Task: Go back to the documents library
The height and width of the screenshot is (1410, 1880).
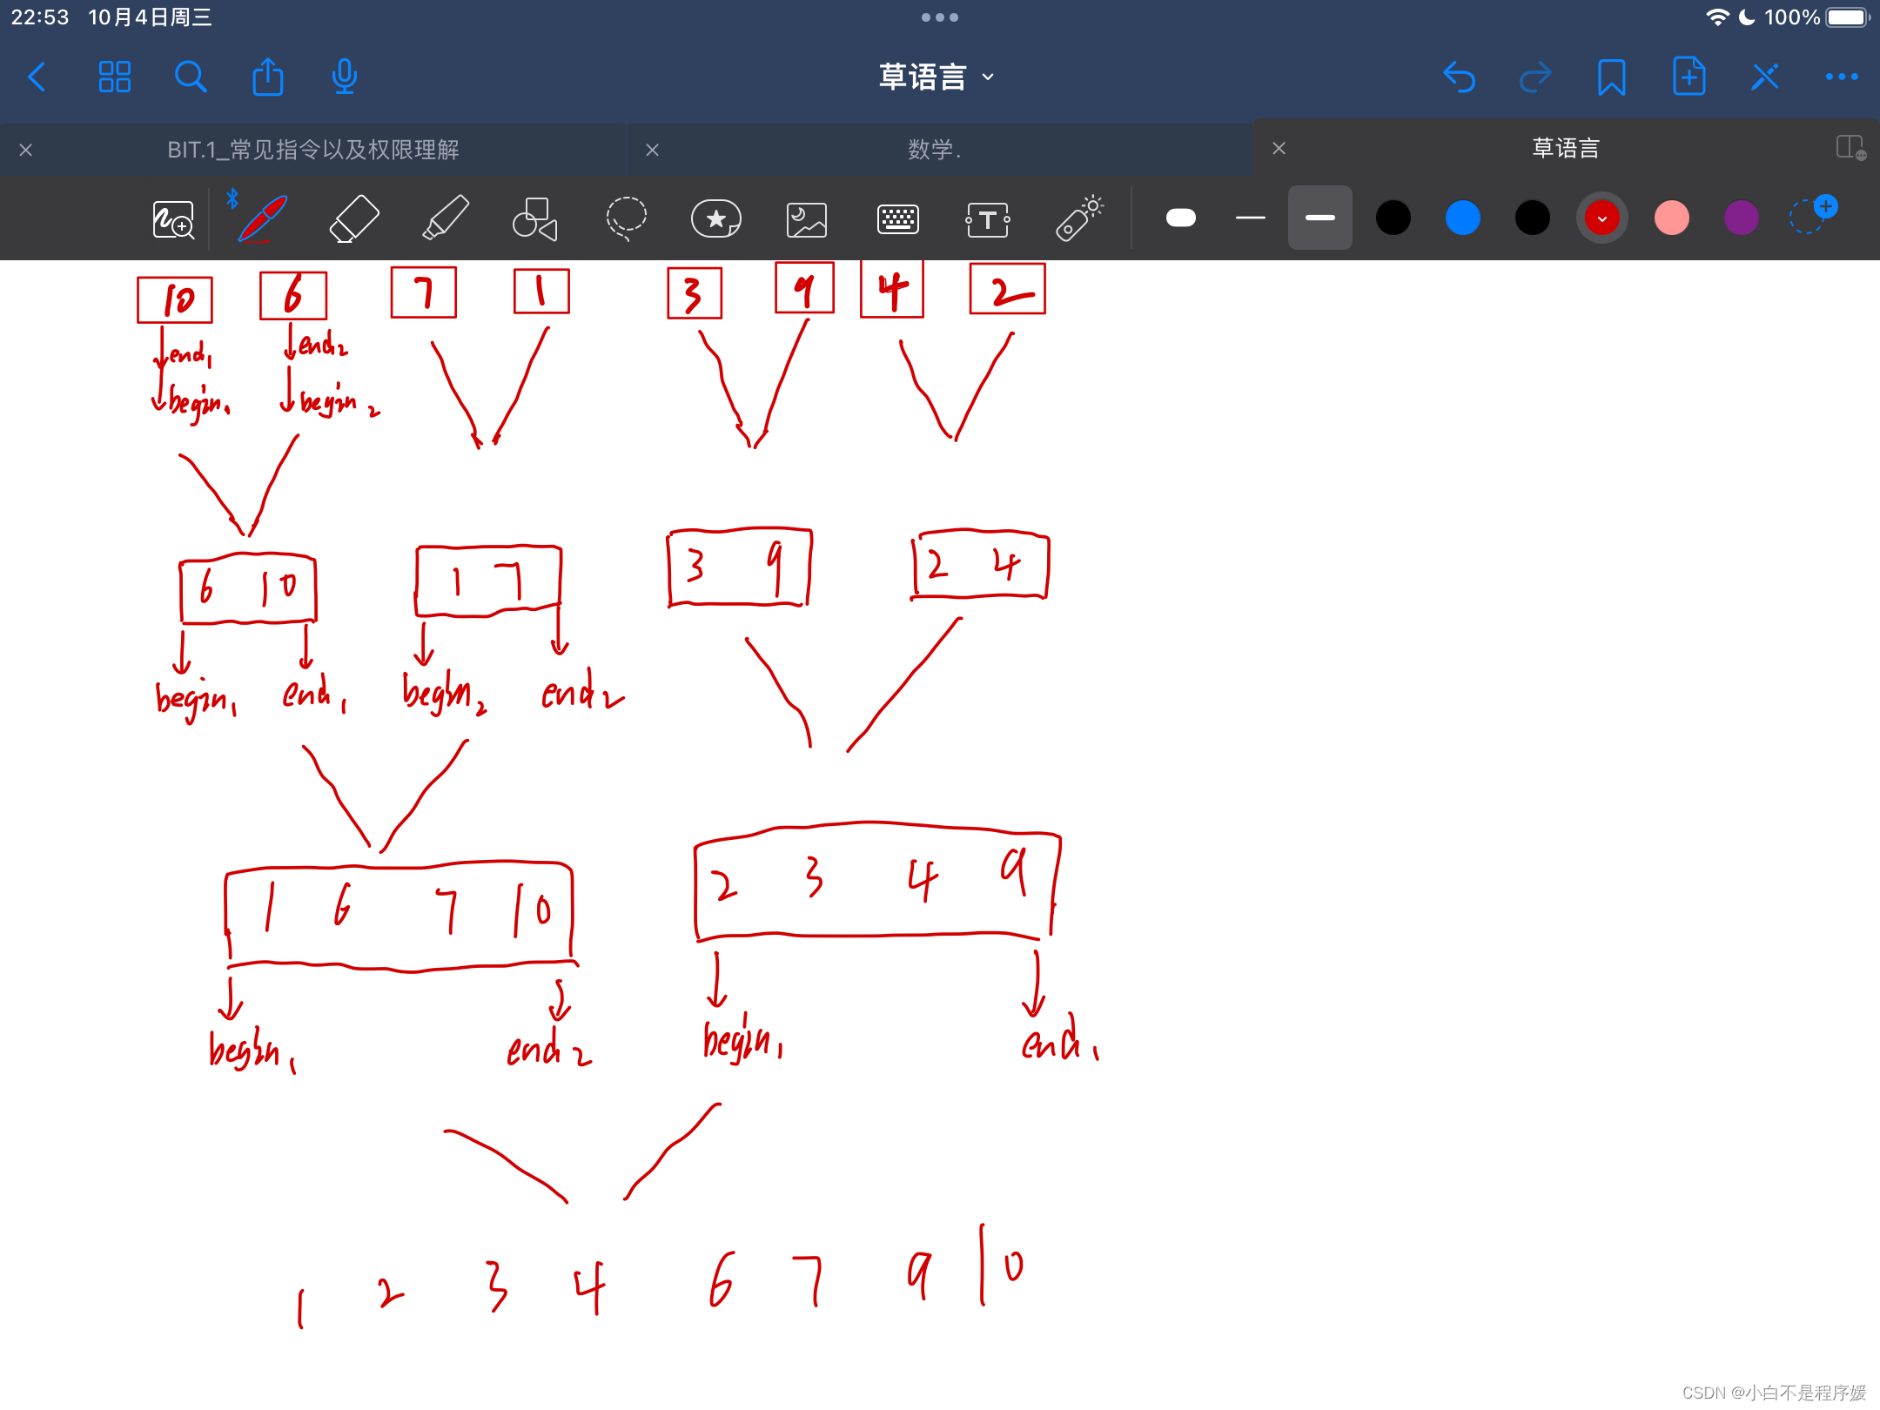Action: (x=37, y=77)
